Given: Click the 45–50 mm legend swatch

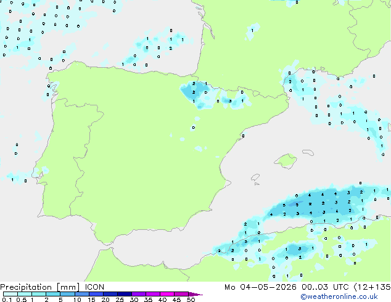Looking at the screenshot, I should pos(181,294).
